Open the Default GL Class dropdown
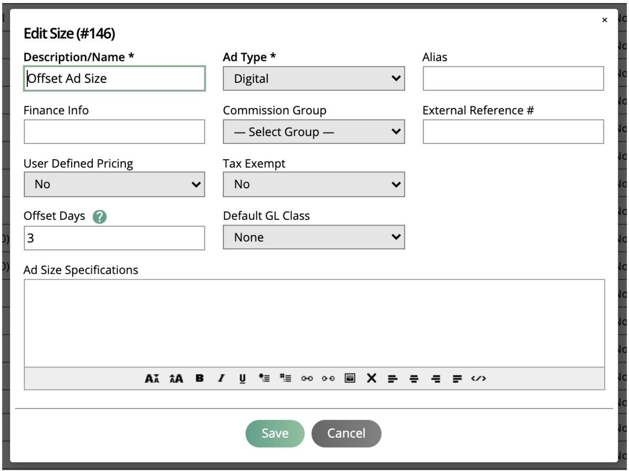This screenshot has height=471, width=629. pos(313,237)
